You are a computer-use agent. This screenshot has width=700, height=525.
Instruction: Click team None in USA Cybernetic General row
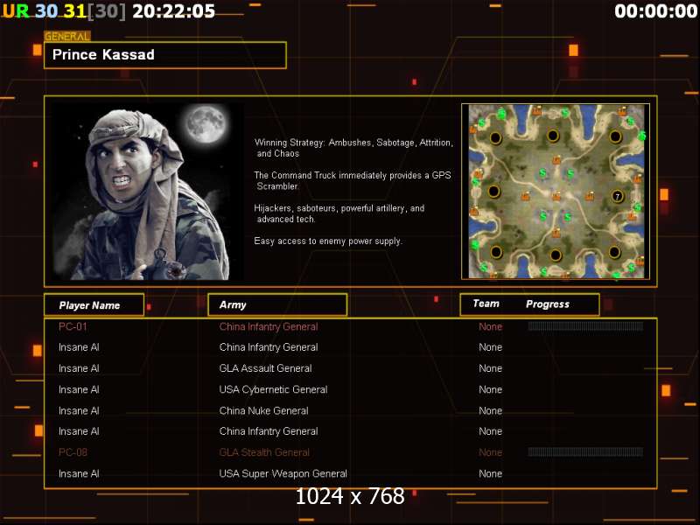point(491,389)
